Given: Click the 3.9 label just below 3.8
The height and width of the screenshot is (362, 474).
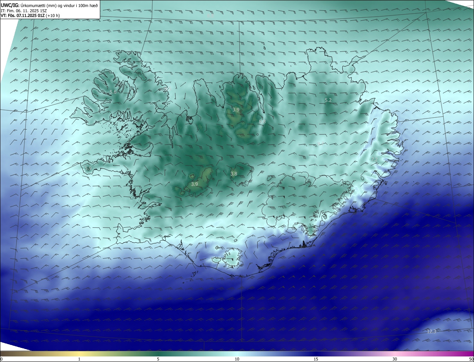Looking at the screenshot, I should (194, 184).
